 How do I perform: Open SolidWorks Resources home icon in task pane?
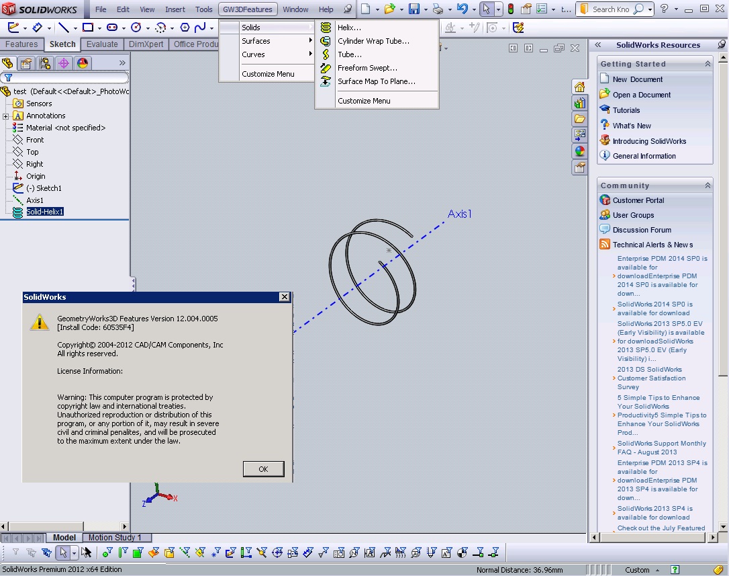tap(579, 87)
